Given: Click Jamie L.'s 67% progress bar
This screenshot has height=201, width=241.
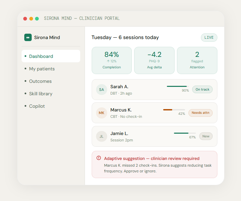Looking at the screenshot, I should click(x=185, y=133).
